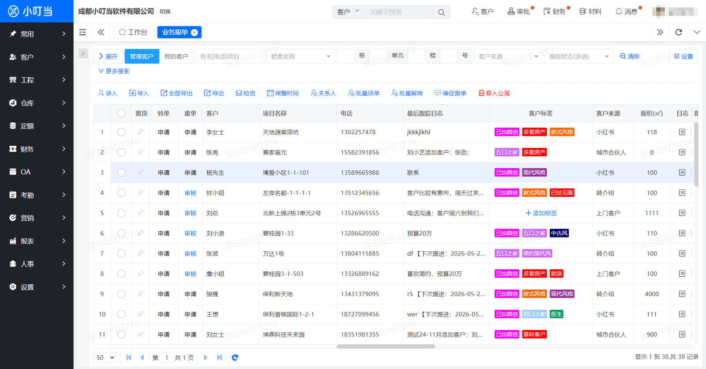Click 添加标签 link in 刘总 row

[541, 213]
